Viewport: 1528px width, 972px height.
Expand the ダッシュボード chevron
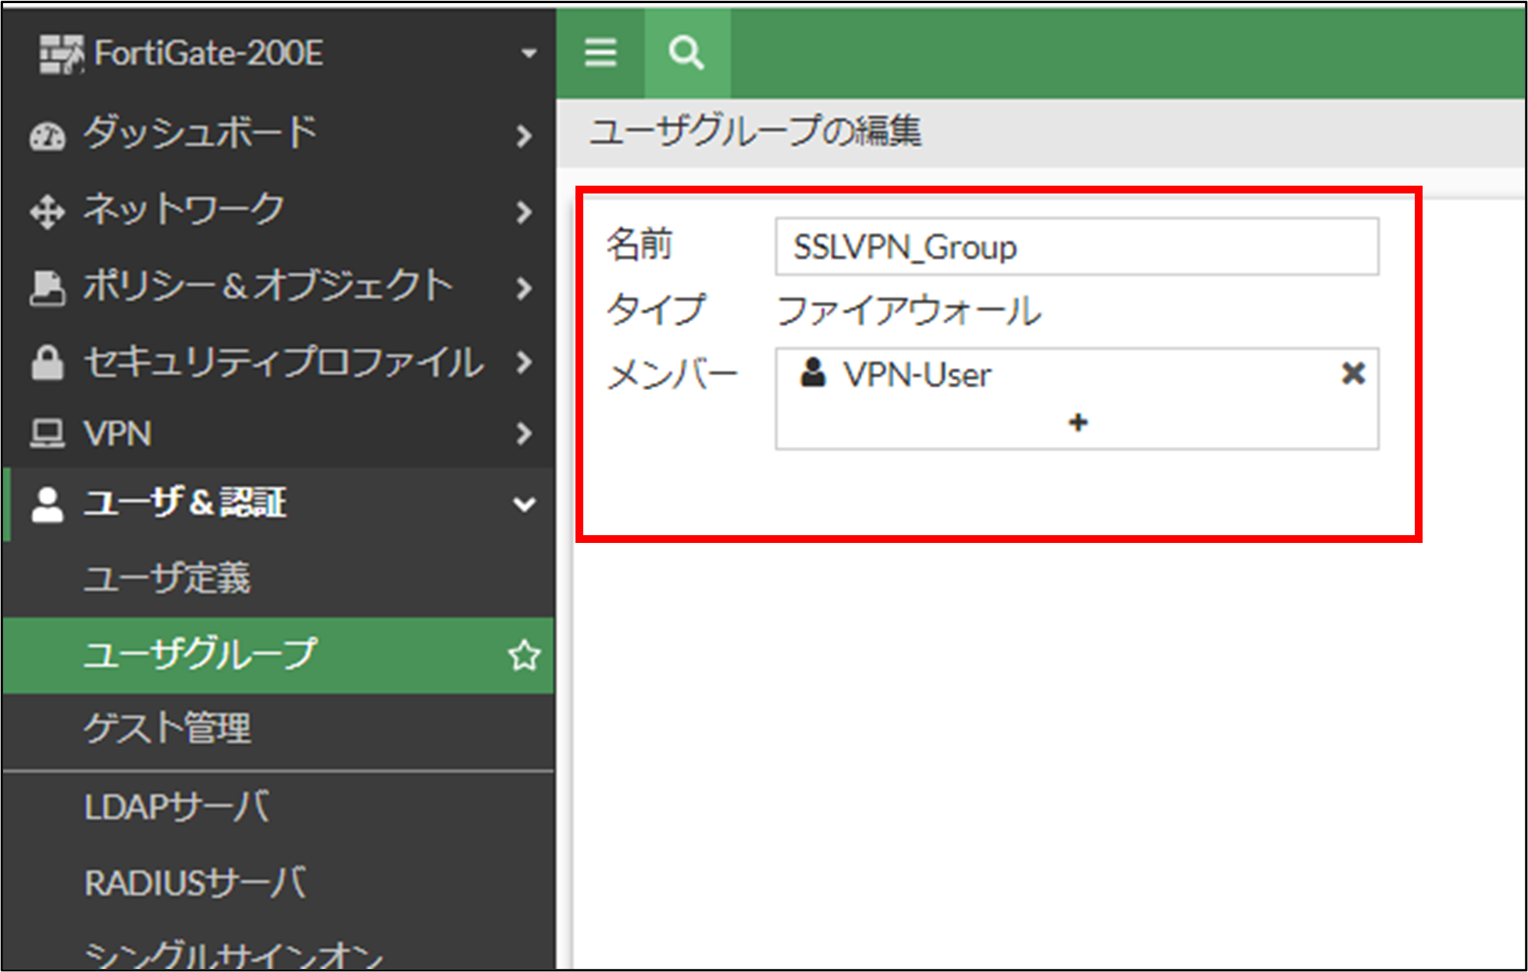525,137
